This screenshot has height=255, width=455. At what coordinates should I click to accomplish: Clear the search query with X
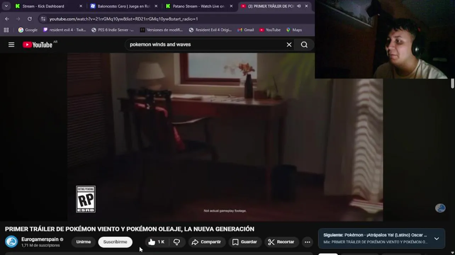point(289,45)
